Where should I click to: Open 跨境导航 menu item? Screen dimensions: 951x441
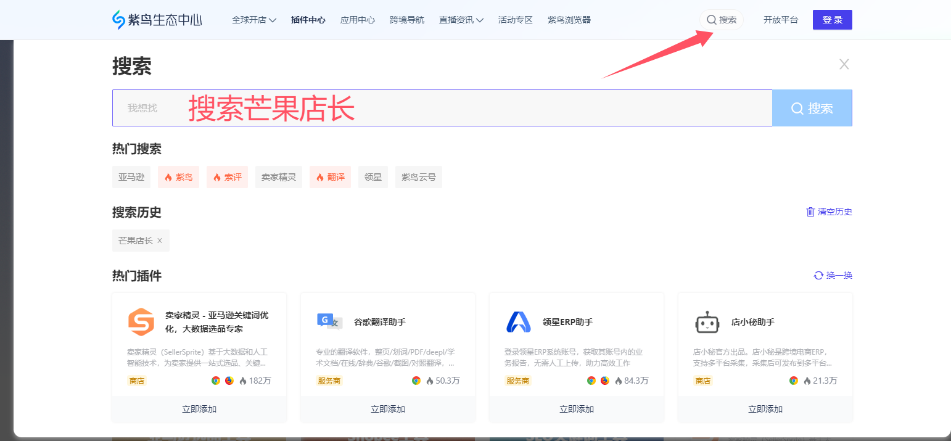pyautogui.click(x=407, y=20)
